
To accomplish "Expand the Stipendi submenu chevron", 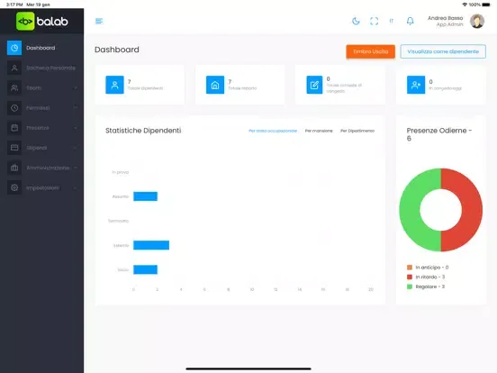I will pyautogui.click(x=75, y=148).
